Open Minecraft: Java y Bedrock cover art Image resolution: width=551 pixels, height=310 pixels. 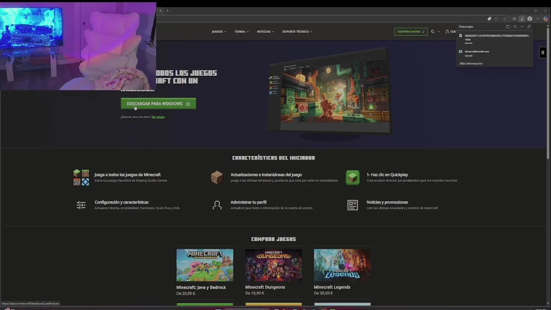pyautogui.click(x=205, y=265)
